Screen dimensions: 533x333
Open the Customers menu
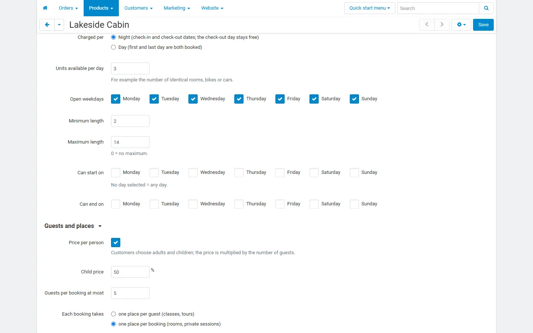click(x=138, y=8)
